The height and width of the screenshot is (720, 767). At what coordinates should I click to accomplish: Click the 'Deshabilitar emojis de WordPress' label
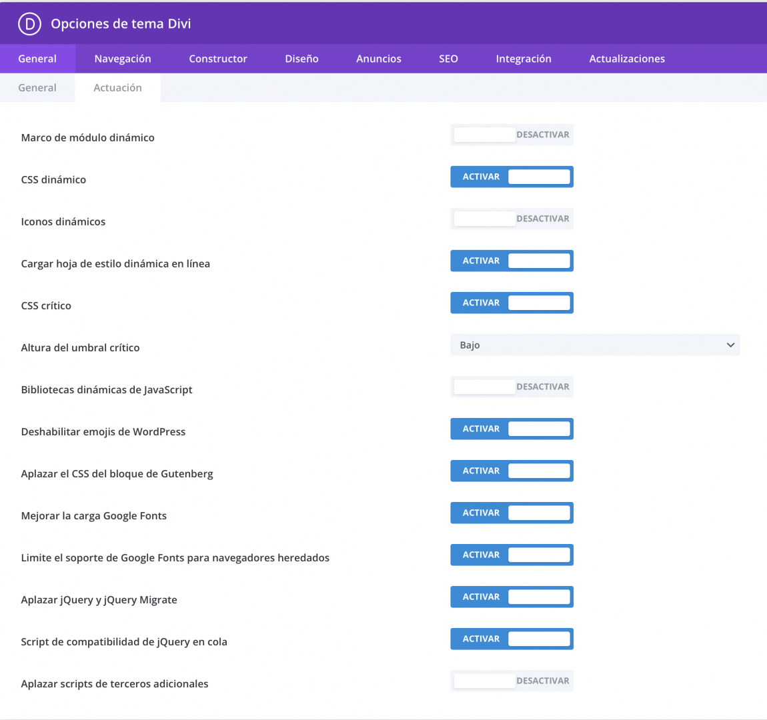(103, 432)
